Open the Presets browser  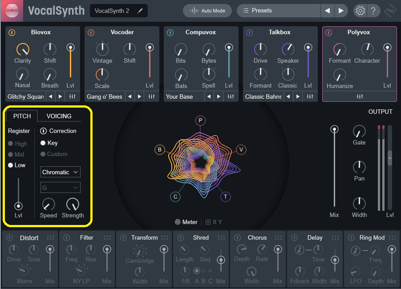click(x=279, y=11)
